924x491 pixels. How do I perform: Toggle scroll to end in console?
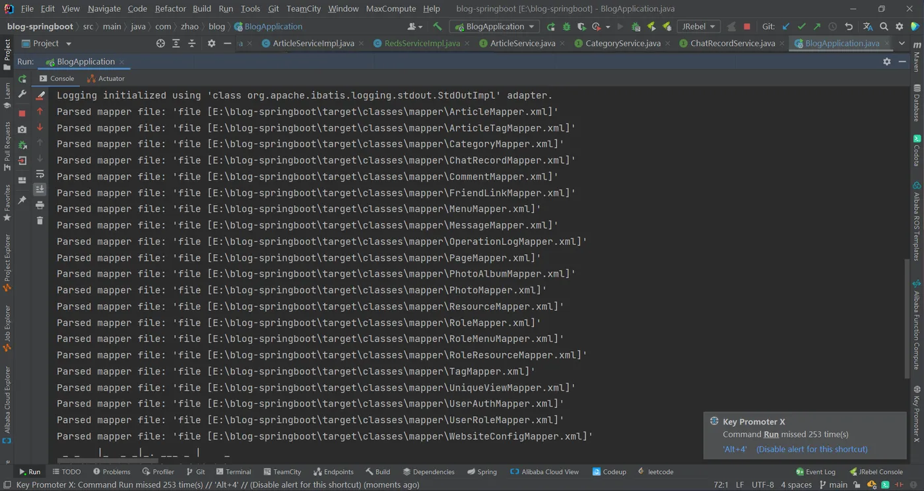pyautogui.click(x=40, y=189)
